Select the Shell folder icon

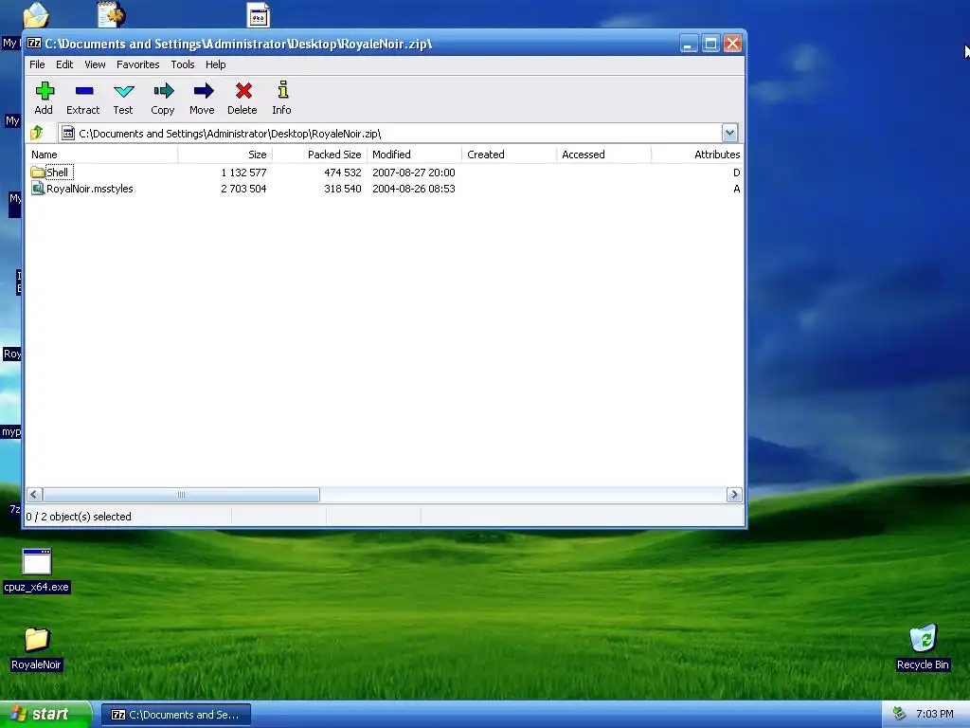[38, 173]
